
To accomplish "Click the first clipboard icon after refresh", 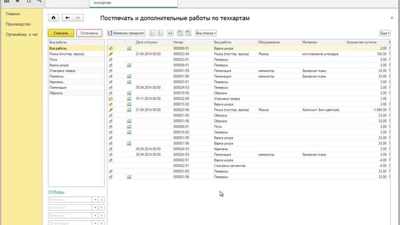I will click(180, 33).
